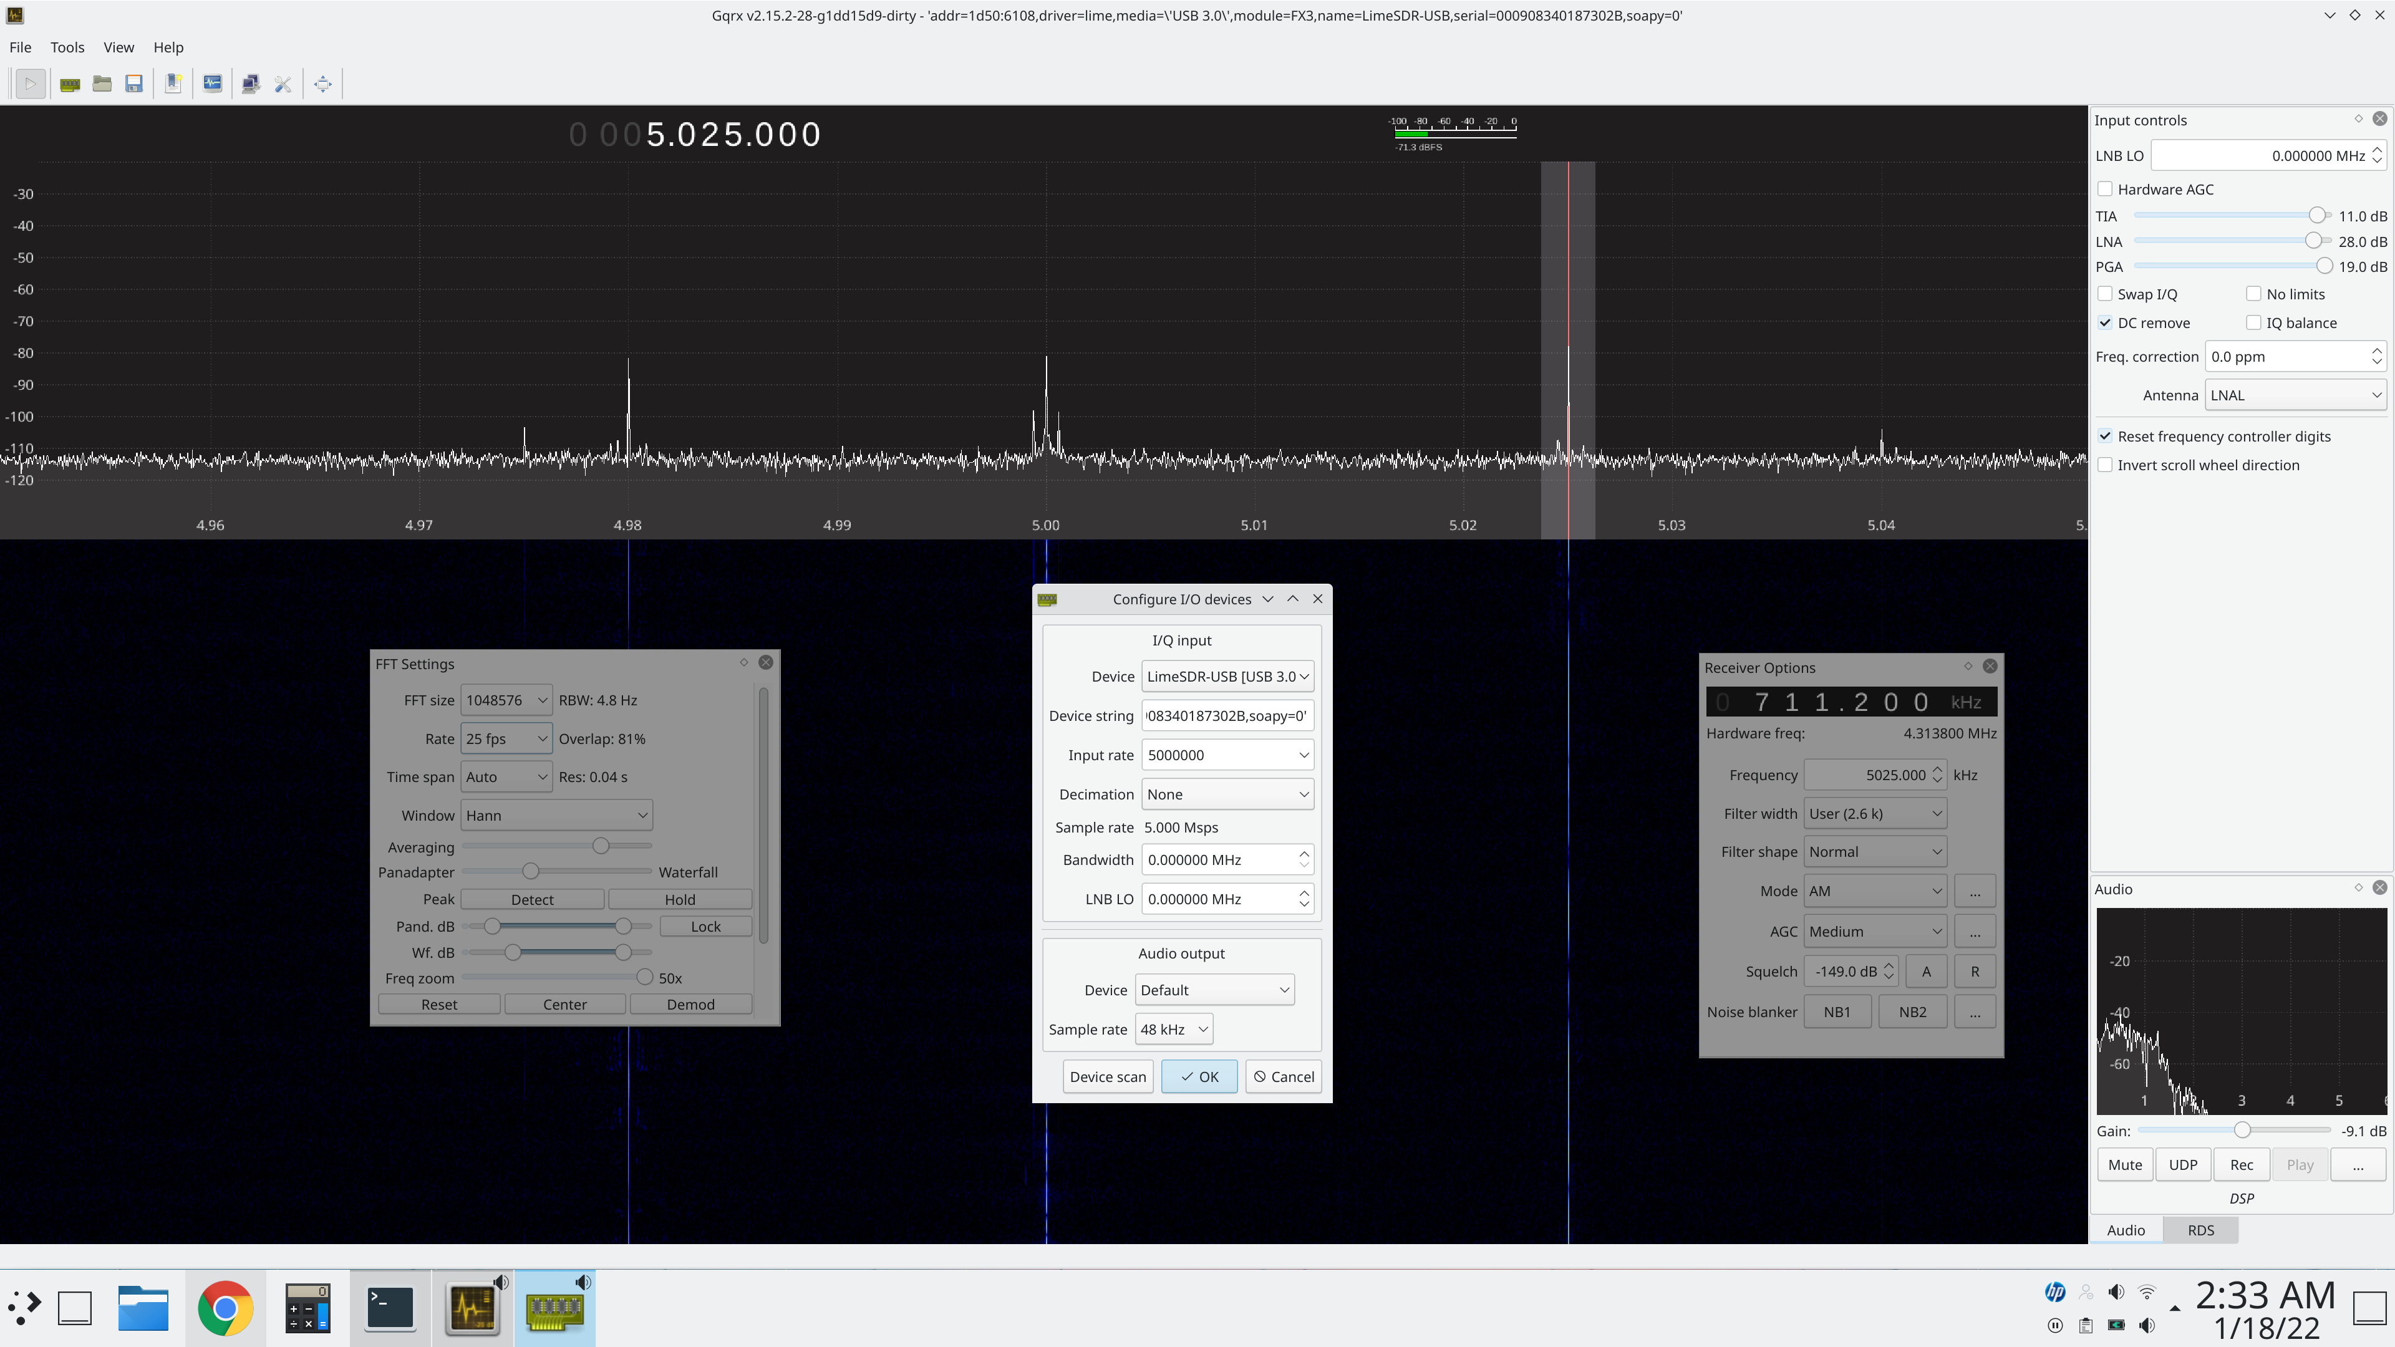Enable Swap I/Q option
The height and width of the screenshot is (1347, 2395).
click(2106, 294)
